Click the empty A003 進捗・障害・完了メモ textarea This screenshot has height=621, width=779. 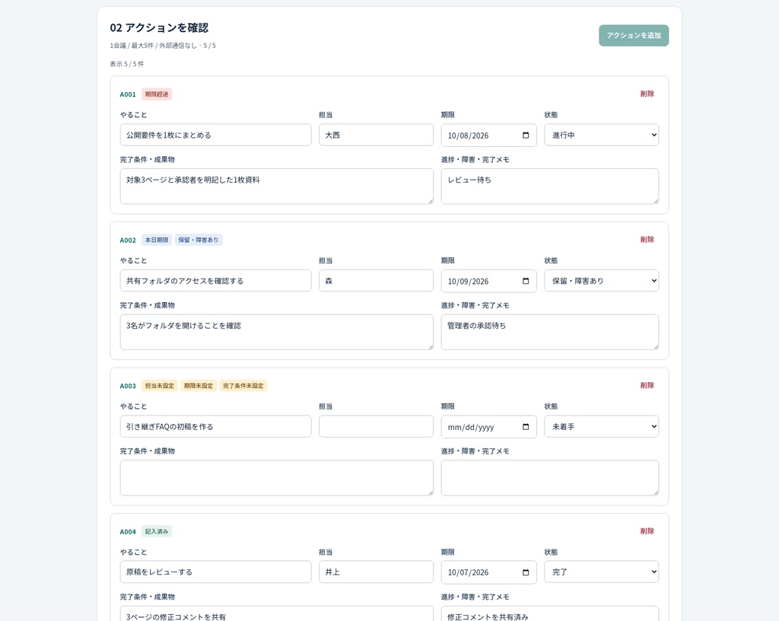click(550, 478)
